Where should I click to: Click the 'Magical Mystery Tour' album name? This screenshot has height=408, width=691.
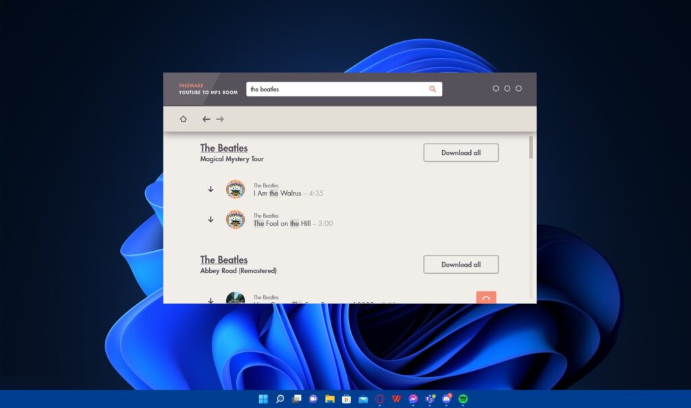(232, 159)
